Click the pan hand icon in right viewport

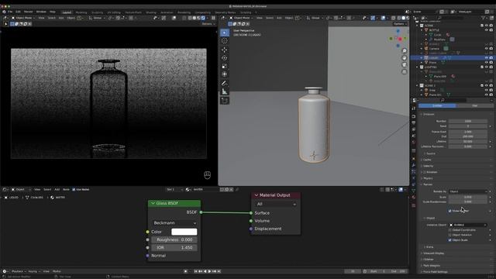[404, 58]
